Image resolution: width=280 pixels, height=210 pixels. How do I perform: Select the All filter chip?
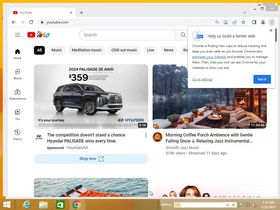tap(39, 50)
